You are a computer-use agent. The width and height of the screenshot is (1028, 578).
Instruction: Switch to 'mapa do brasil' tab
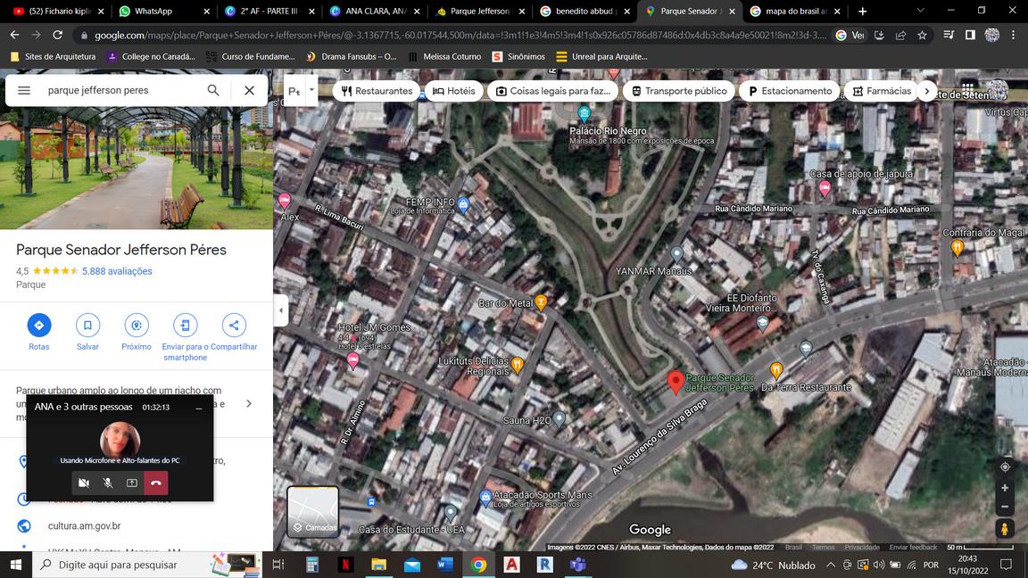(794, 11)
